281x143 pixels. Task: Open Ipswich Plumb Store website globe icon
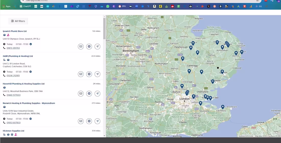click(x=89, y=46)
